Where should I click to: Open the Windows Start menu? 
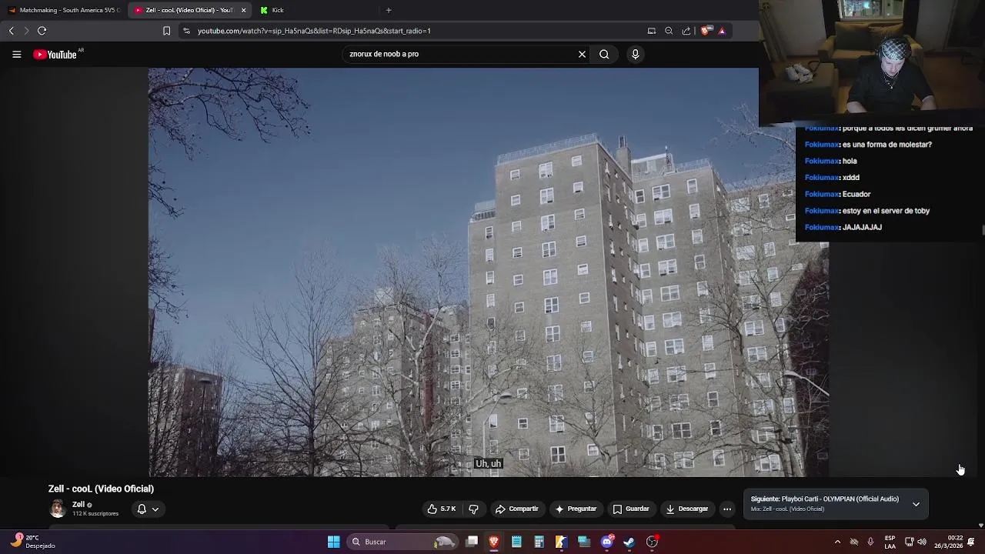[333, 542]
